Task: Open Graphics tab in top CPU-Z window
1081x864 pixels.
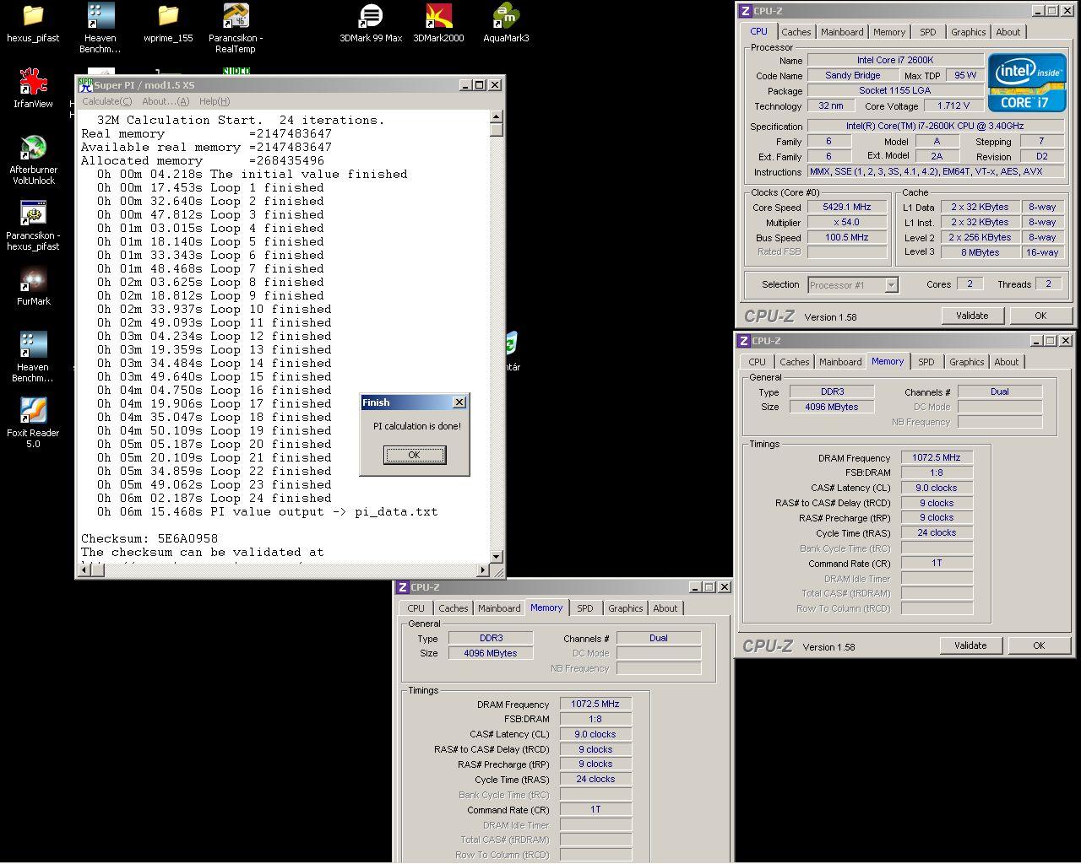Action: pos(968,32)
